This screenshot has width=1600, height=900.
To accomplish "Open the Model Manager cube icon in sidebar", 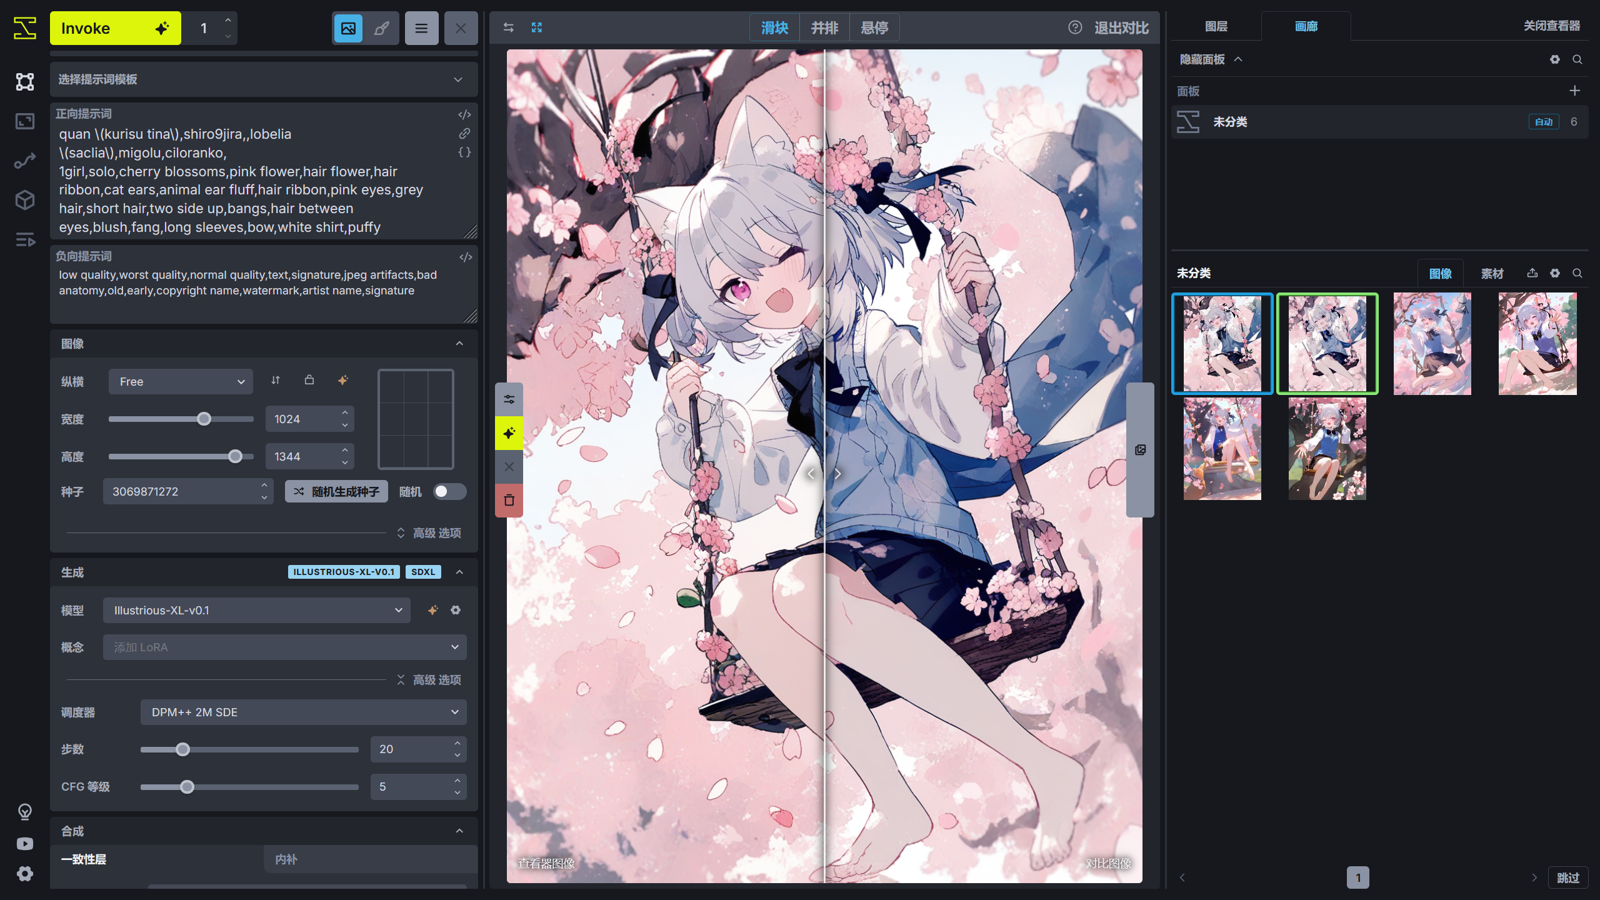I will tap(25, 200).
